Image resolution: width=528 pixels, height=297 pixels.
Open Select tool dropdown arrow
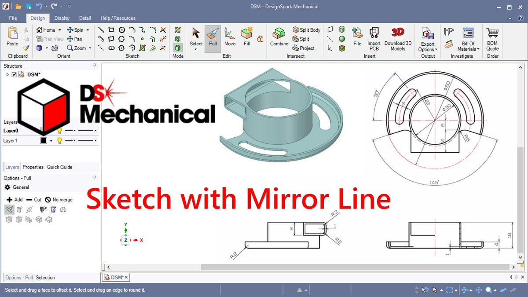click(196, 49)
